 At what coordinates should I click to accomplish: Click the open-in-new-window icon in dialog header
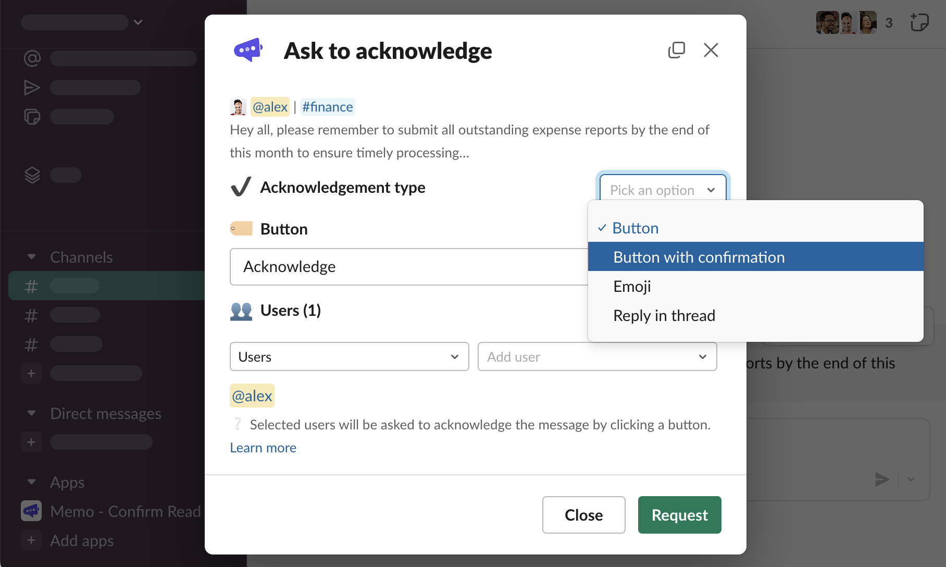click(x=676, y=50)
